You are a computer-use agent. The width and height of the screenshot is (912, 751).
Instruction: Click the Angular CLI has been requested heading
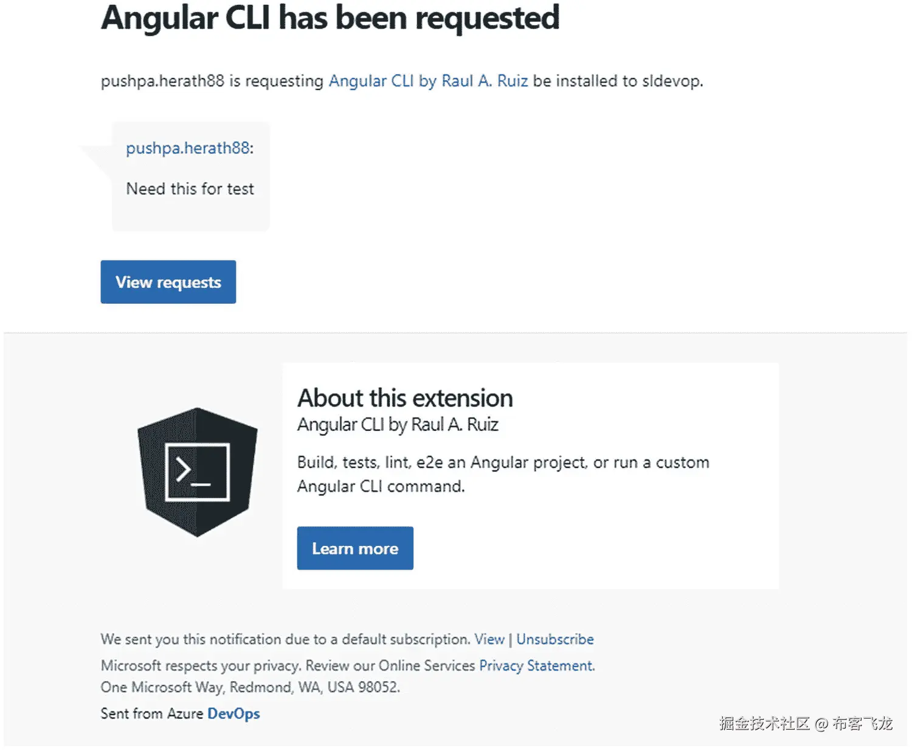[x=330, y=18]
